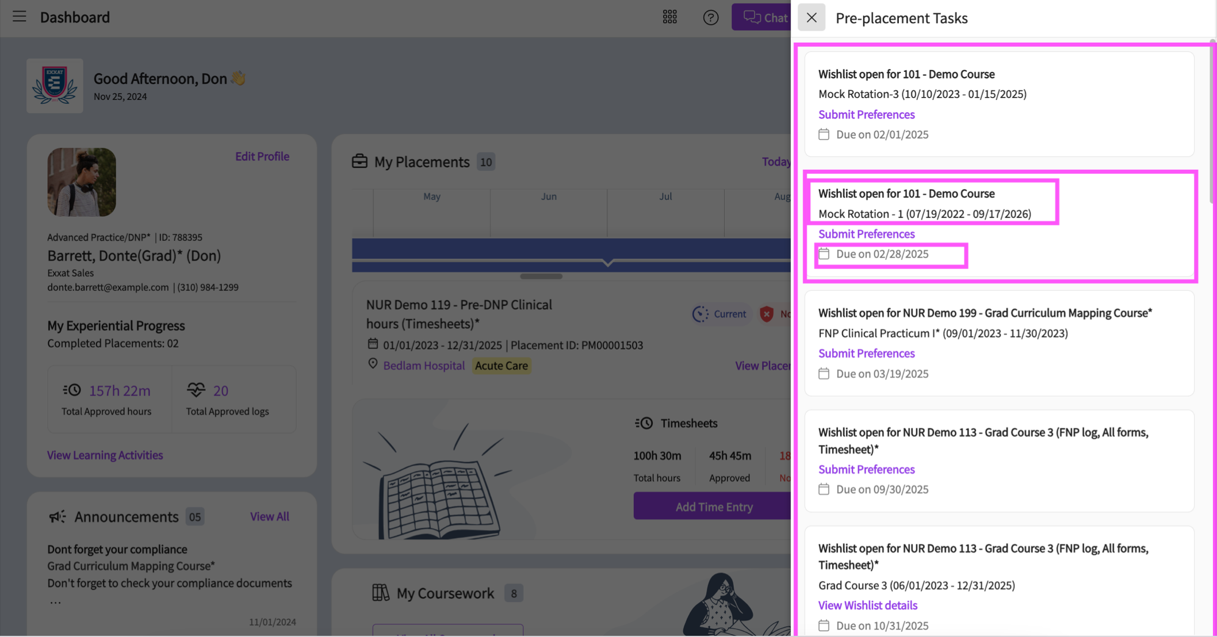Image resolution: width=1217 pixels, height=637 pixels.
Task: Click the help question mark icon
Action: [710, 17]
